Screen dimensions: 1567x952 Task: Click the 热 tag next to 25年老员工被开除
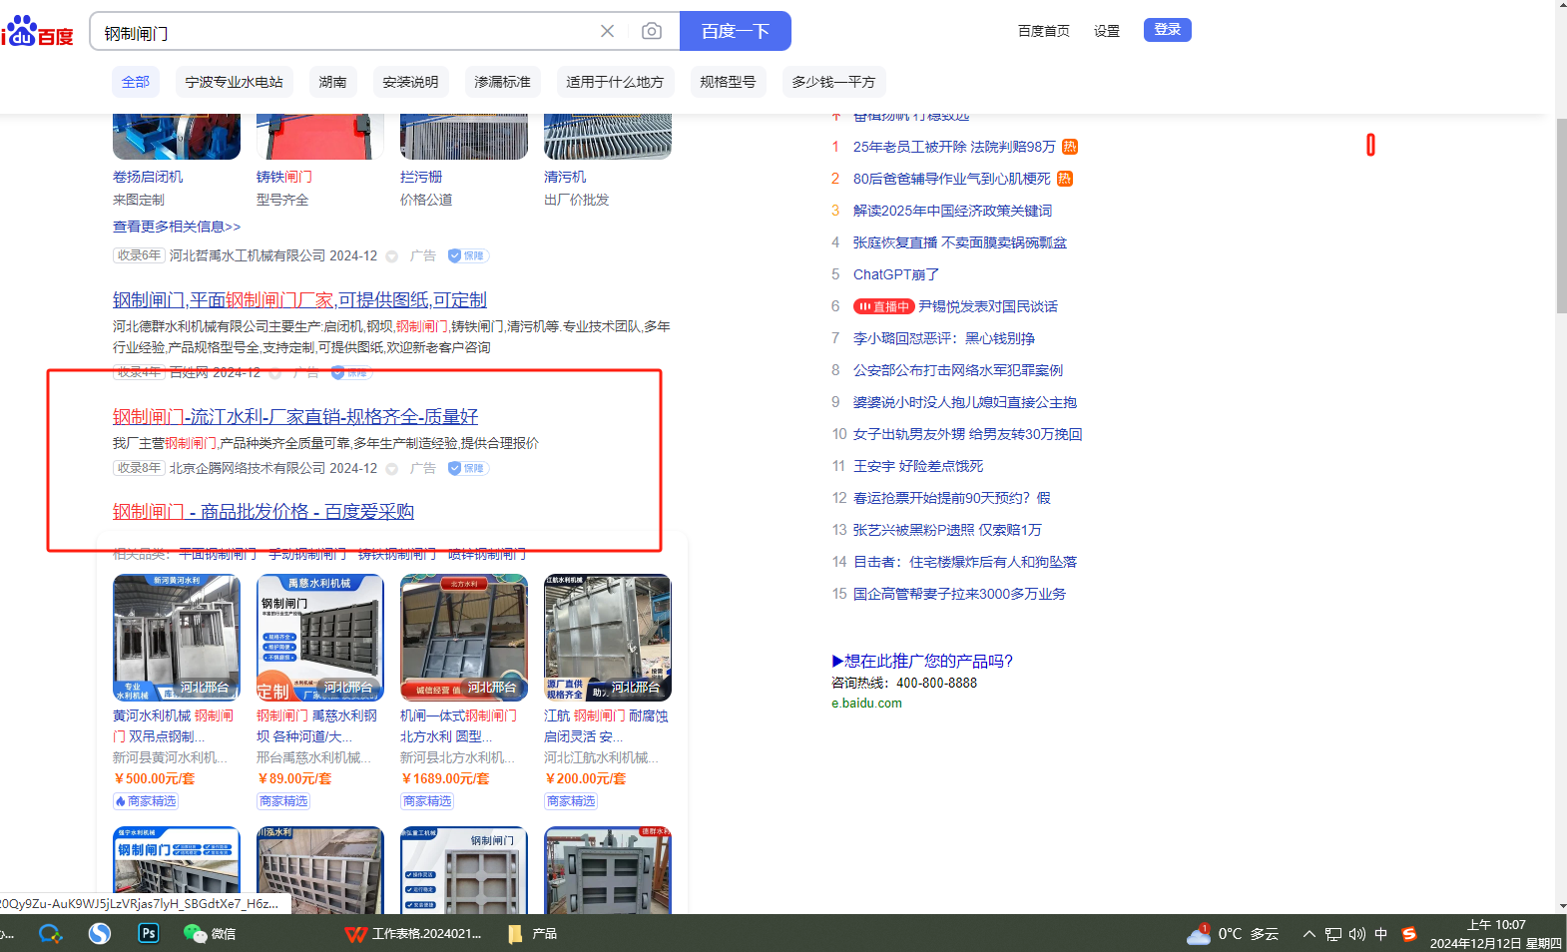(1070, 147)
